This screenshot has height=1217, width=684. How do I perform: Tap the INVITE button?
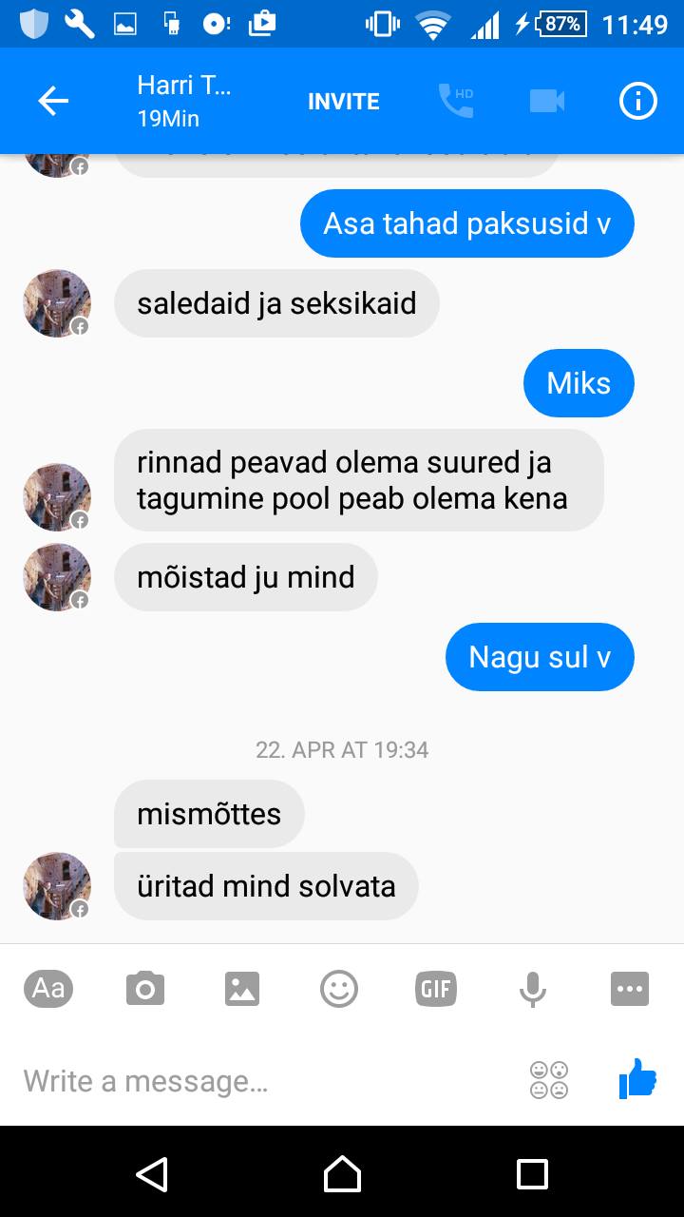coord(344,102)
